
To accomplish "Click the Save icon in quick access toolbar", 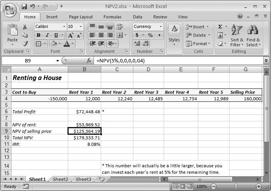I will pyautogui.click(x=24, y=7).
